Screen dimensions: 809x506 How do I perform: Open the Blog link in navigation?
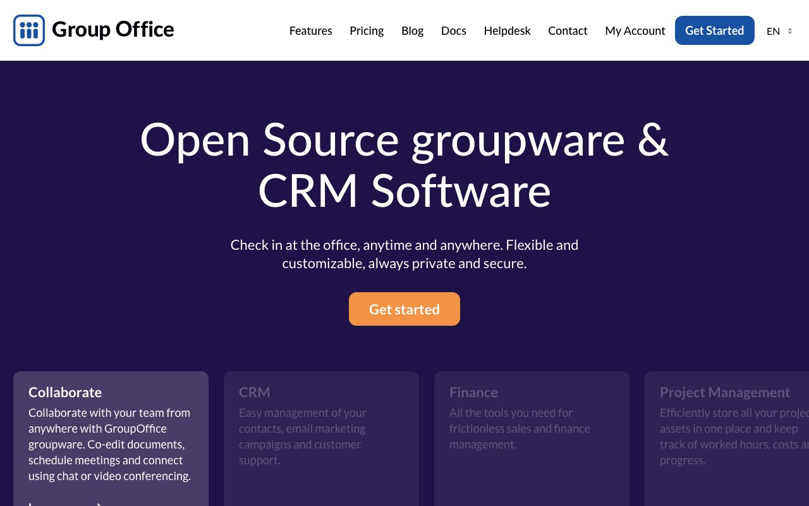point(412,30)
